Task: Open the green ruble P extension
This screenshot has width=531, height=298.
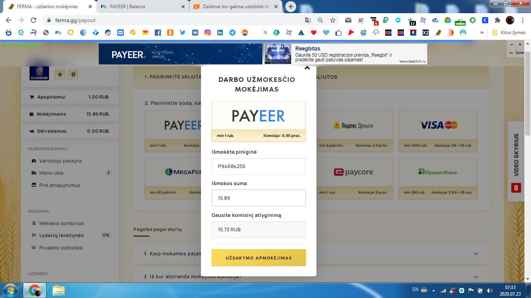Action: (x=386, y=20)
